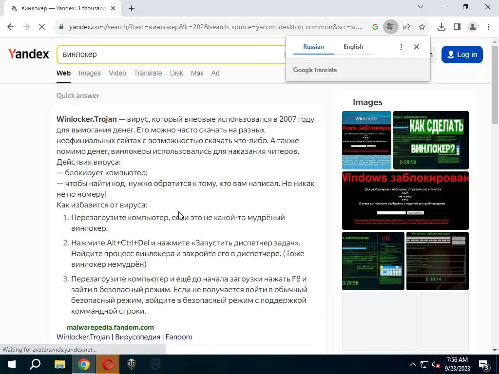Click the Yandex search input field
This screenshot has height=374, width=499.
coord(171,55)
